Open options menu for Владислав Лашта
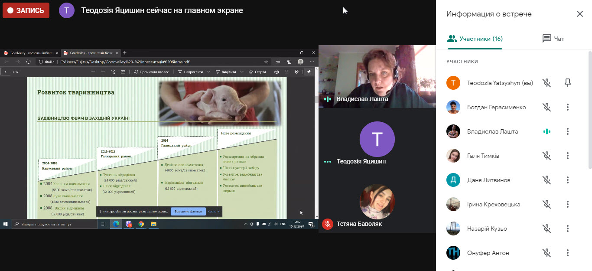The image size is (592, 271). tap(568, 131)
